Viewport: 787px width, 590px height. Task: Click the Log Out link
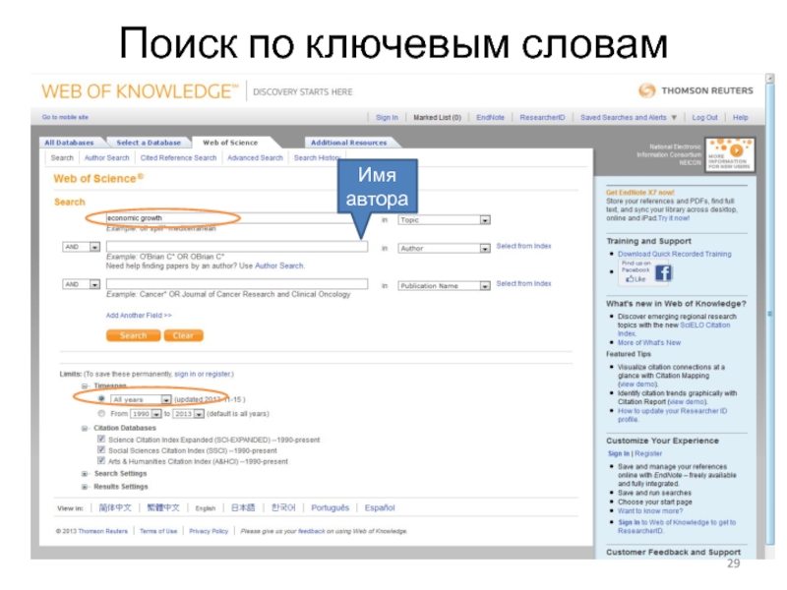(x=704, y=117)
